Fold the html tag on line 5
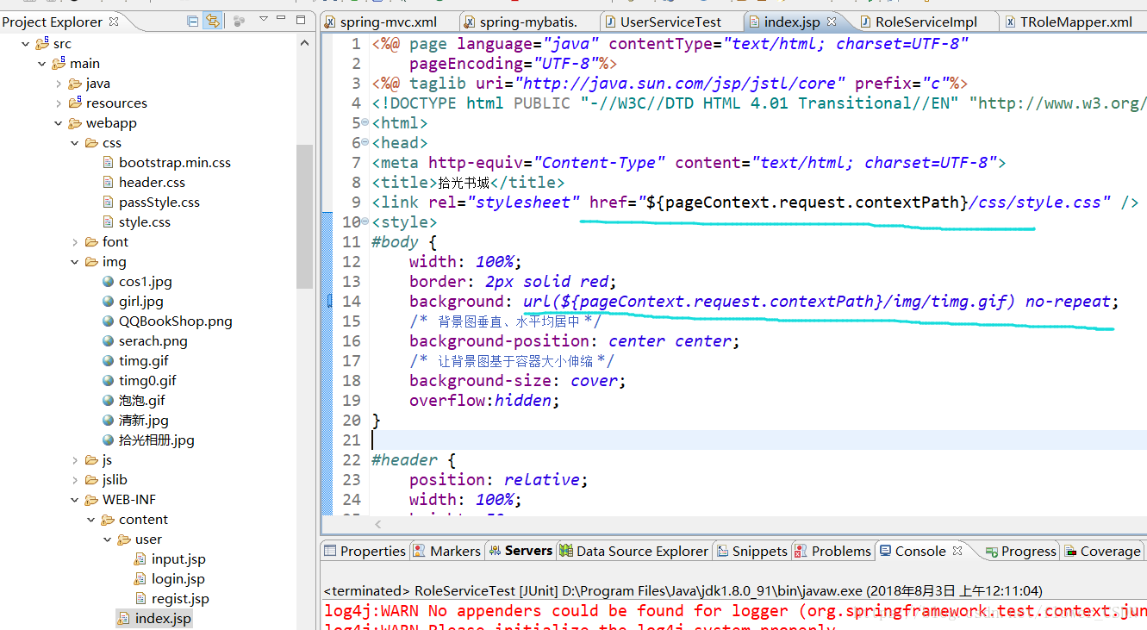The height and width of the screenshot is (630, 1147). click(365, 123)
